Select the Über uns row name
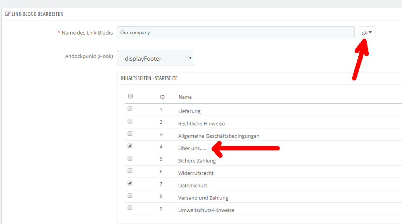Viewport: 402px width, 224px height. (192, 148)
